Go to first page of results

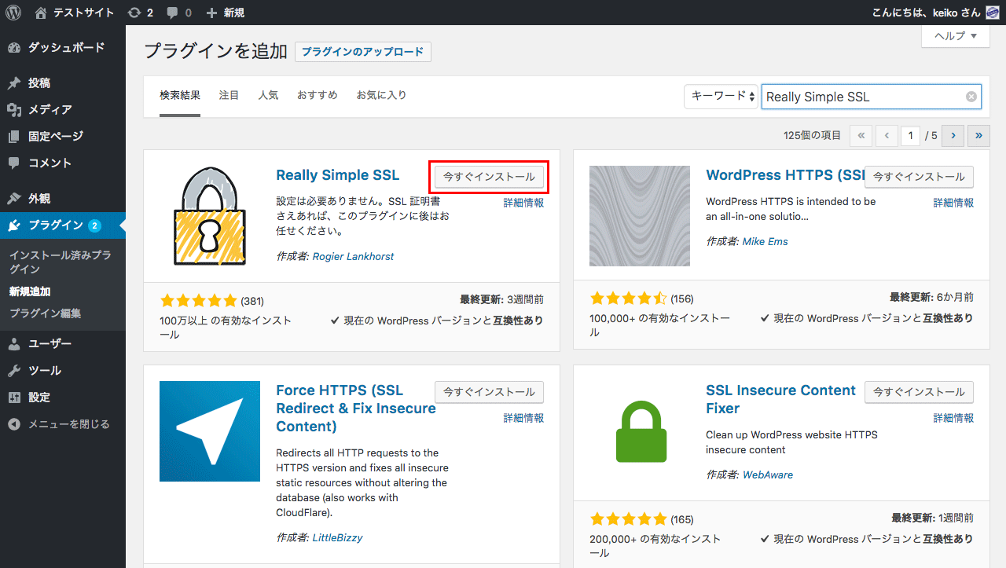[x=861, y=136]
